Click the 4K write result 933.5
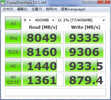 point(85,65)
